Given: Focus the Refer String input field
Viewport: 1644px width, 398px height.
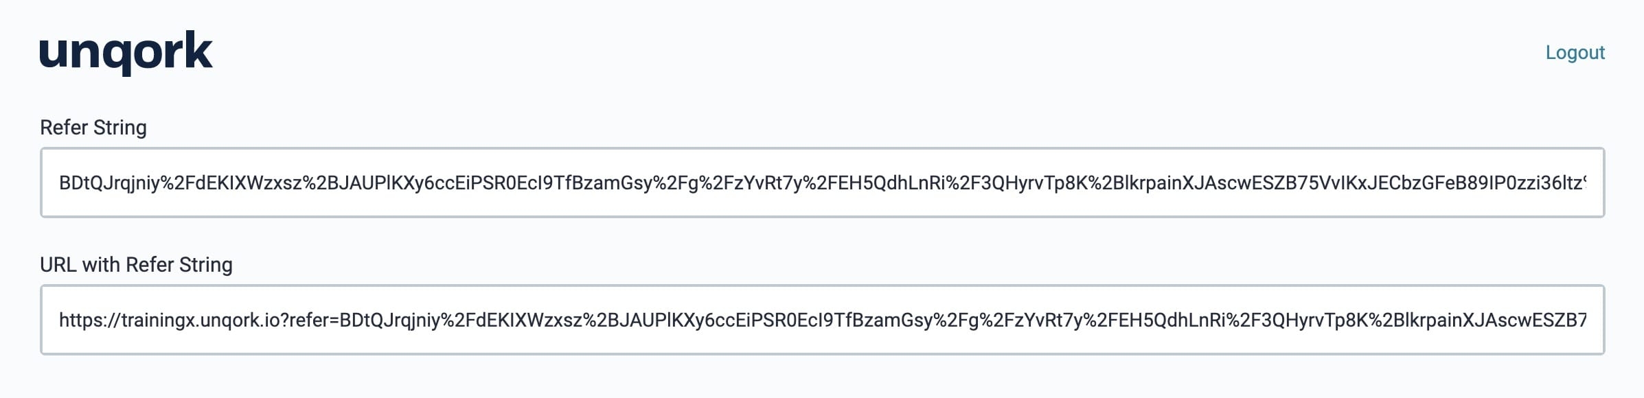Looking at the screenshot, I should pos(822,183).
